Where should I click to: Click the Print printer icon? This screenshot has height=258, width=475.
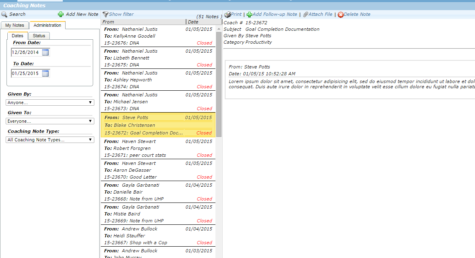(228, 15)
